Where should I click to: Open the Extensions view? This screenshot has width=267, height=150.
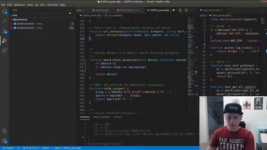coord(5,50)
